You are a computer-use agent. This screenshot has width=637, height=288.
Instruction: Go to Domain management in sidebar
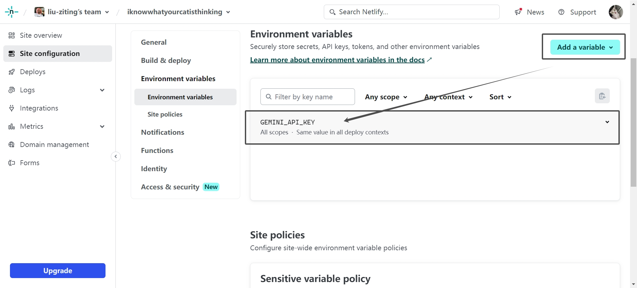54,145
